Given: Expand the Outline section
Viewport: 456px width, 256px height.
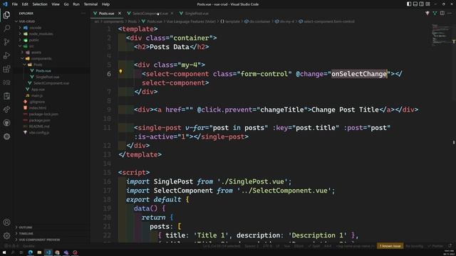Looking at the screenshot, I should (x=26, y=228).
